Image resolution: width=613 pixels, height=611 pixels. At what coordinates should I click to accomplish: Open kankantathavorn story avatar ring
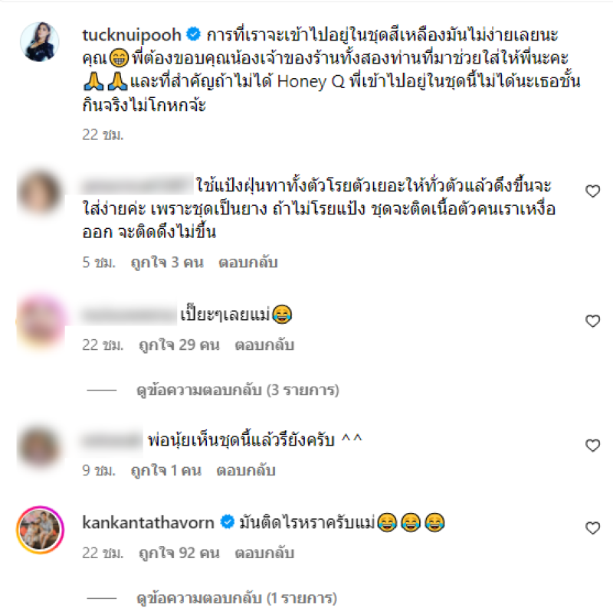tap(40, 530)
